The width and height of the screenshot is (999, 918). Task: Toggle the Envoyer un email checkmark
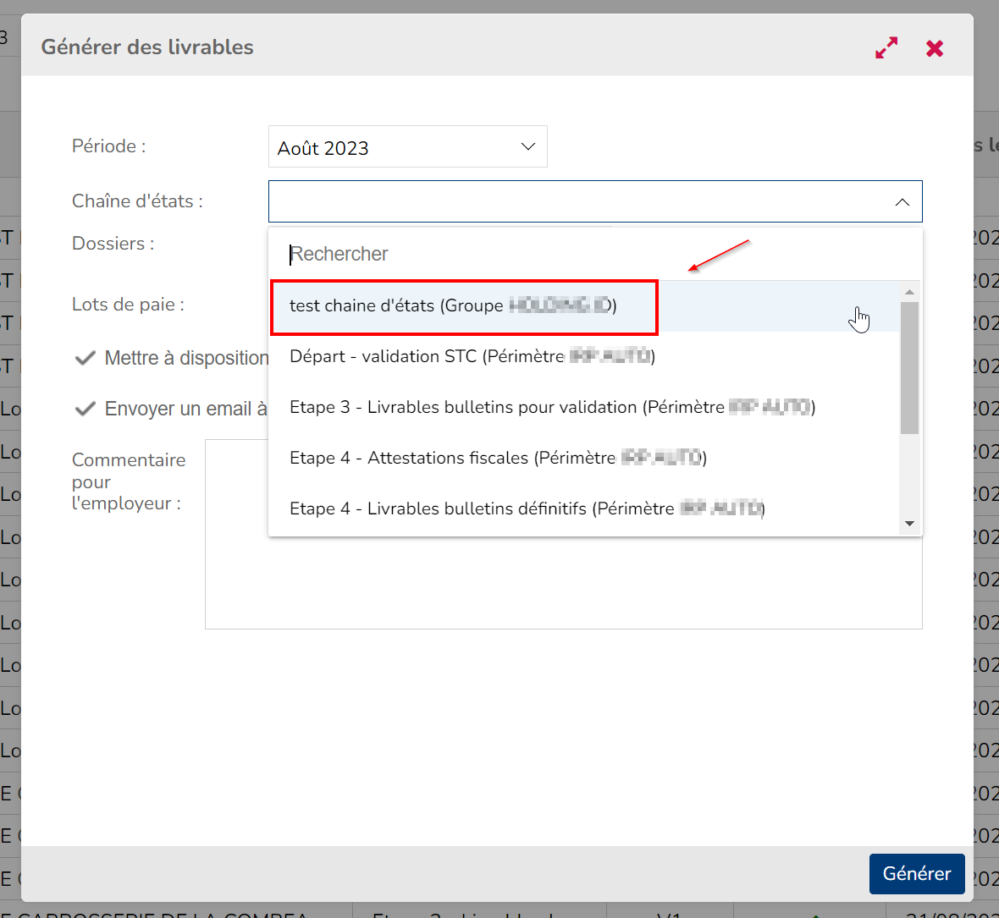(86, 409)
